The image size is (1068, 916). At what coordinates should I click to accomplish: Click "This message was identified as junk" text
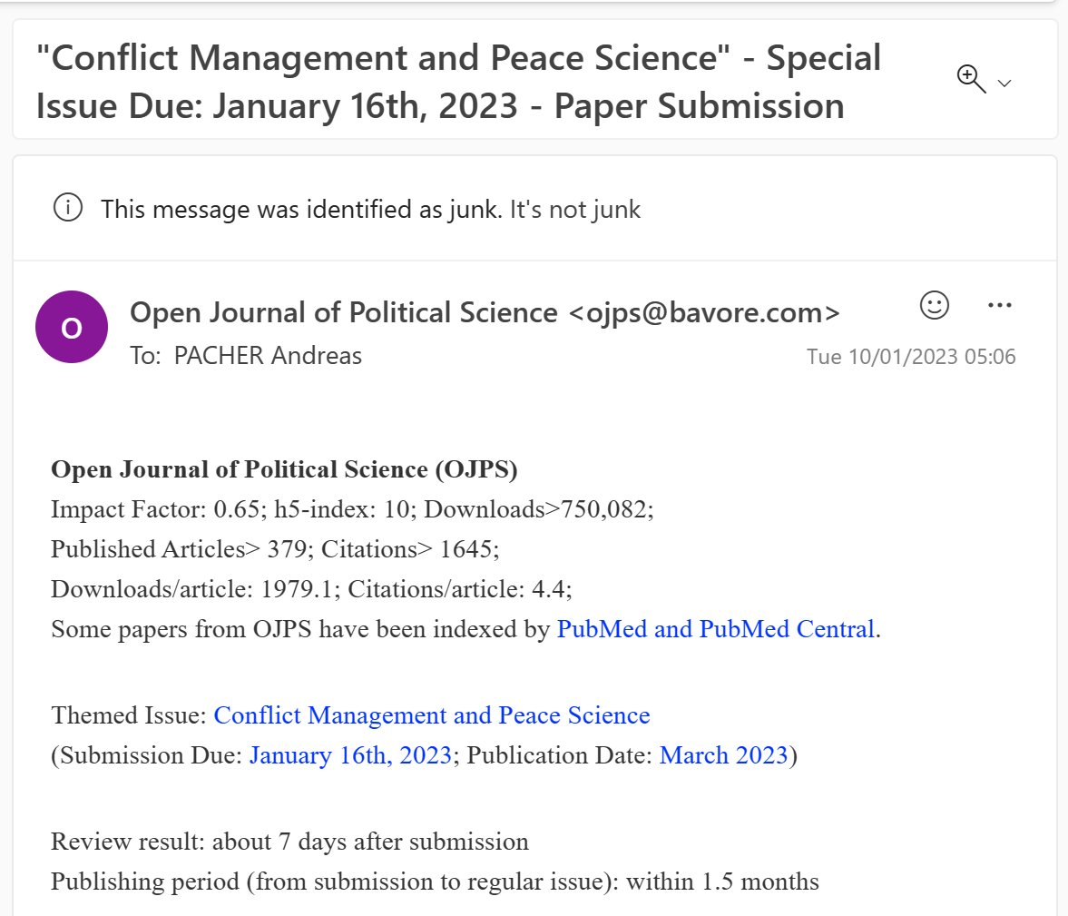(302, 209)
